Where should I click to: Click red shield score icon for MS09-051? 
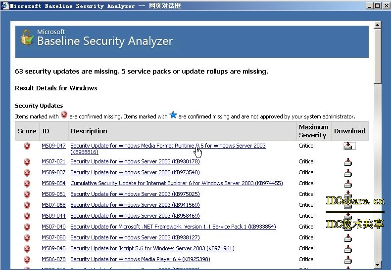tap(27, 194)
